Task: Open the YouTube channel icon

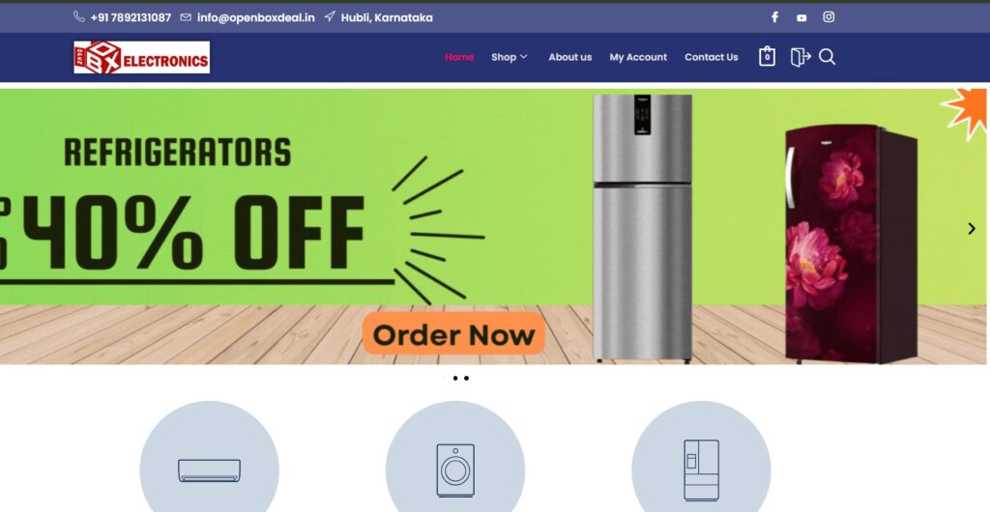Action: [x=801, y=18]
